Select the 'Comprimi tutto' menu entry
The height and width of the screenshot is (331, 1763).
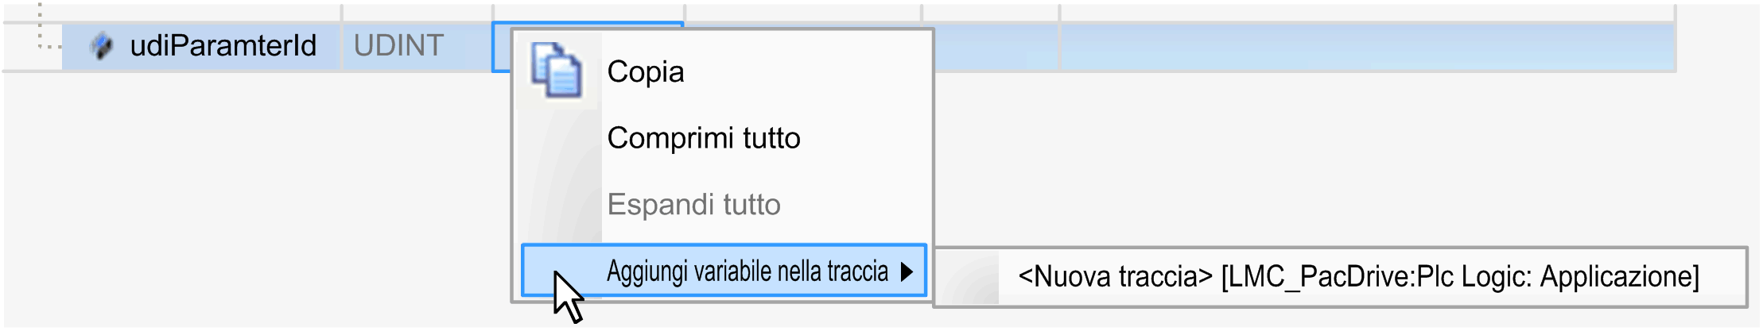pos(703,138)
